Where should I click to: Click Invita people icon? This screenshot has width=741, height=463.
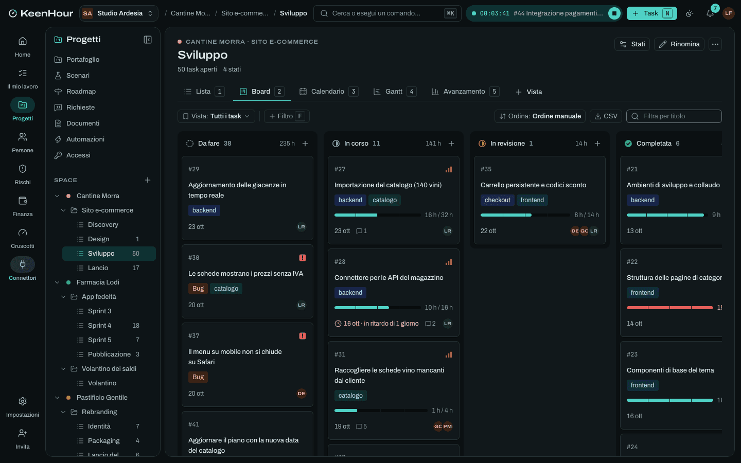23,433
